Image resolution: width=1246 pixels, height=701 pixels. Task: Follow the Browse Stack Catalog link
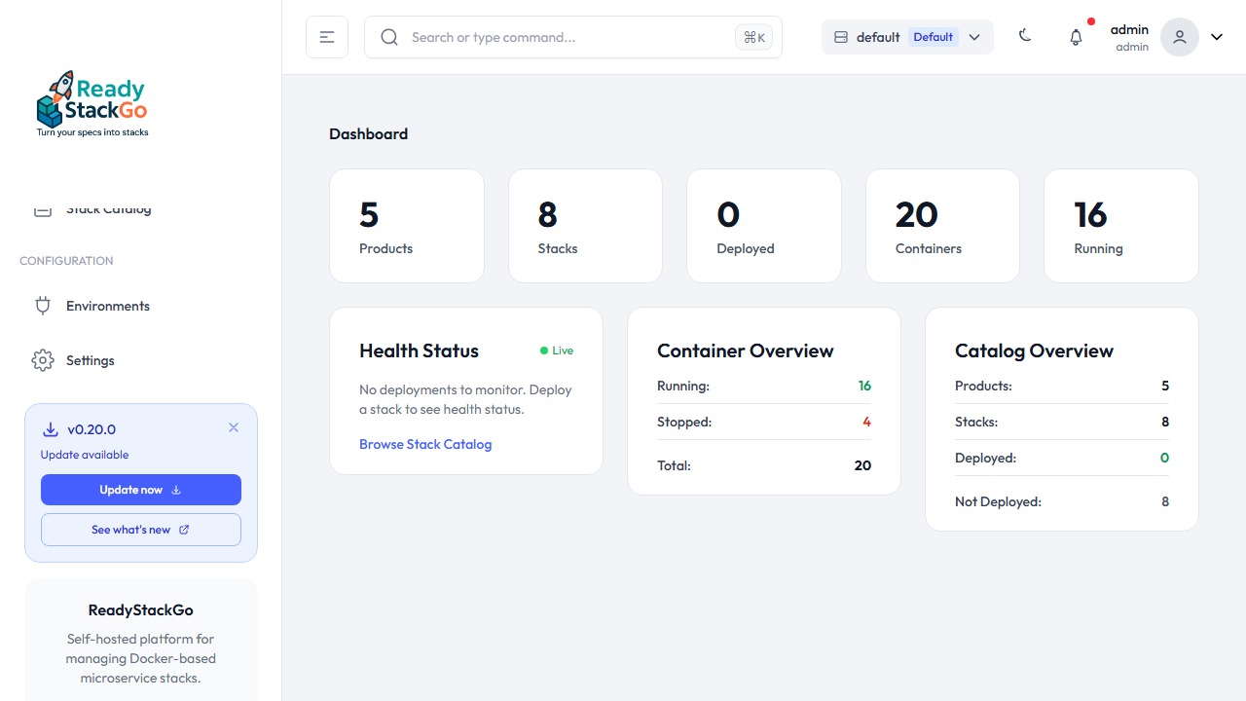pyautogui.click(x=425, y=444)
